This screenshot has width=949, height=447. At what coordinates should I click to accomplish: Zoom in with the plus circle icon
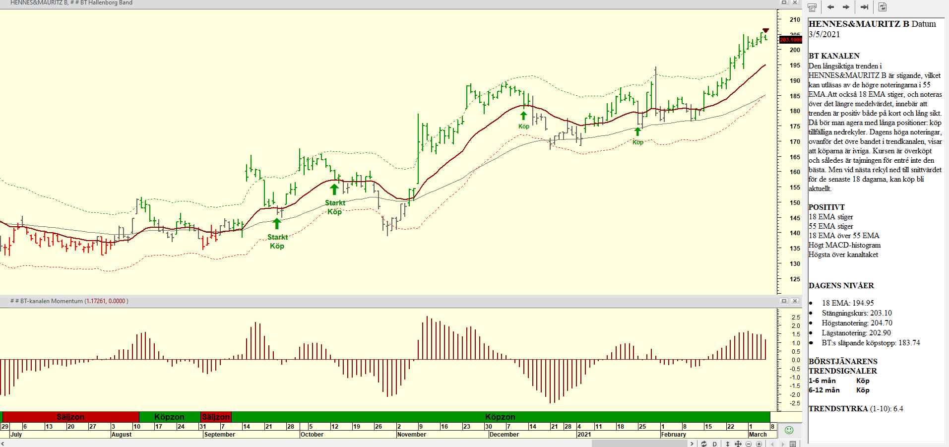click(759, 444)
